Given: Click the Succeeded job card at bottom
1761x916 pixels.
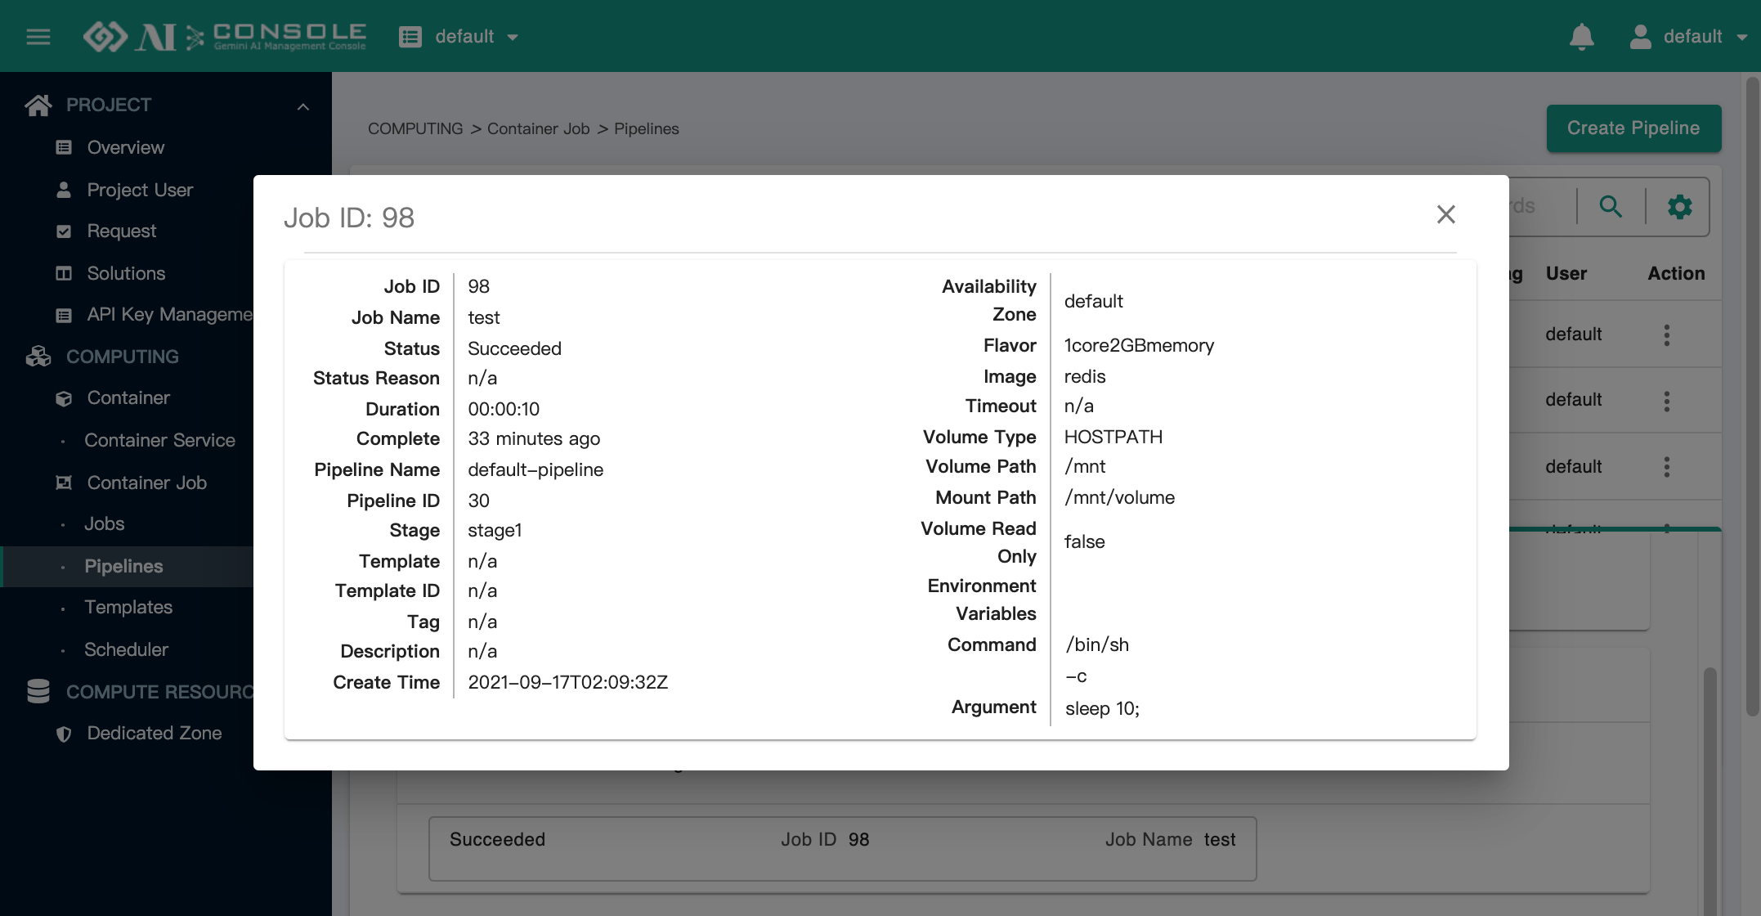Looking at the screenshot, I should tap(843, 848).
